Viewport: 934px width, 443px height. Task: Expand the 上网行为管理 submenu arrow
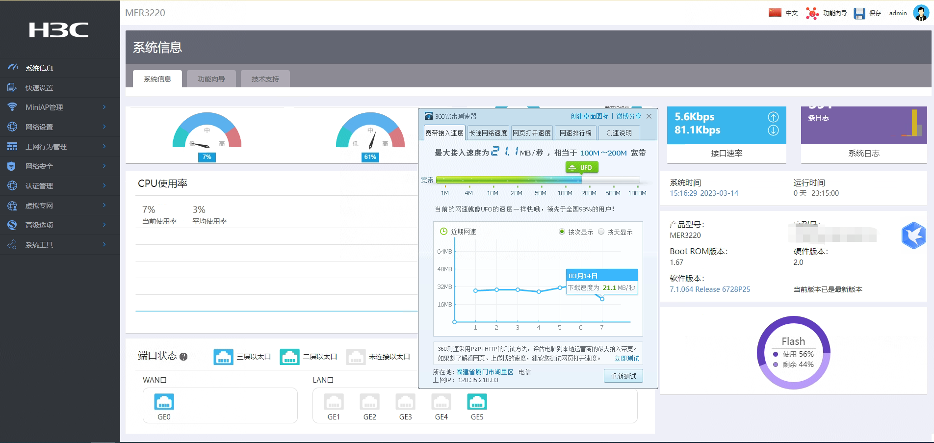[104, 146]
